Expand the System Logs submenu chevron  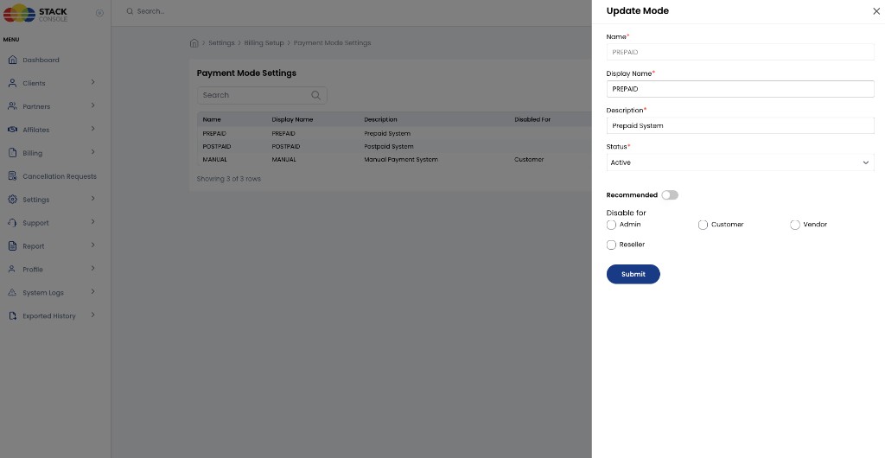tap(93, 291)
